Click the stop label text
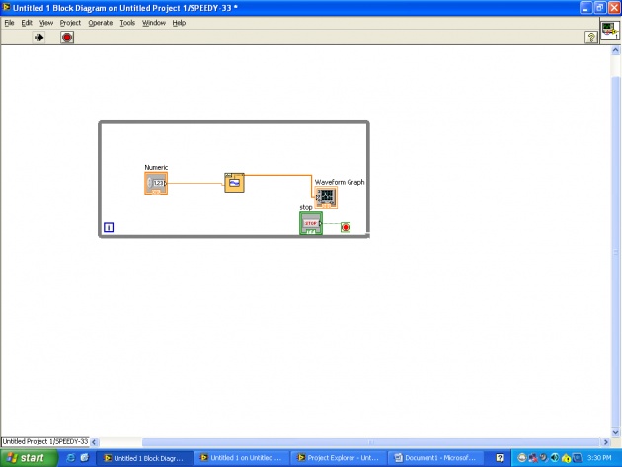The width and height of the screenshot is (622, 467). [306, 207]
